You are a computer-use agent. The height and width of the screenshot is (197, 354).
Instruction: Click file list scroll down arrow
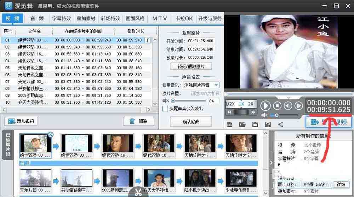(155, 103)
